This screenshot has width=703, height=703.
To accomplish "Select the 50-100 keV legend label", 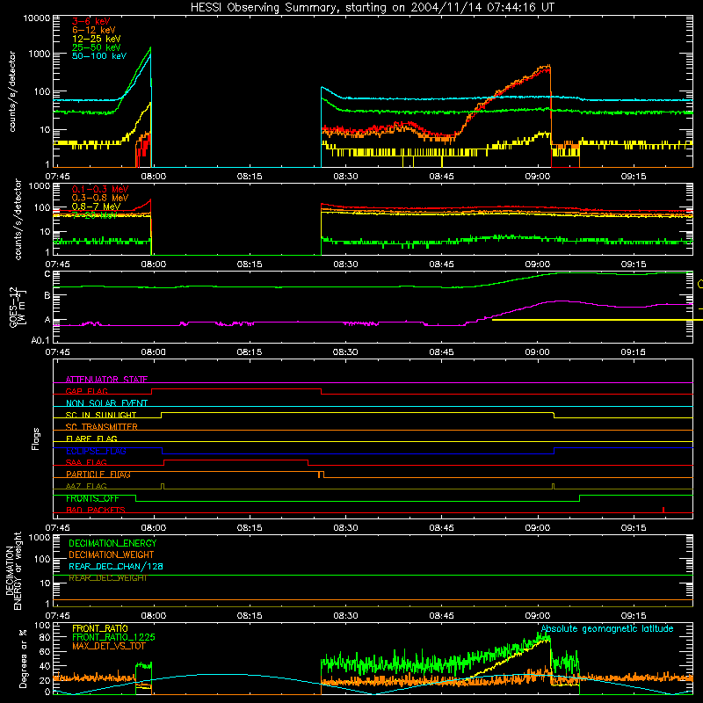I will [99, 56].
